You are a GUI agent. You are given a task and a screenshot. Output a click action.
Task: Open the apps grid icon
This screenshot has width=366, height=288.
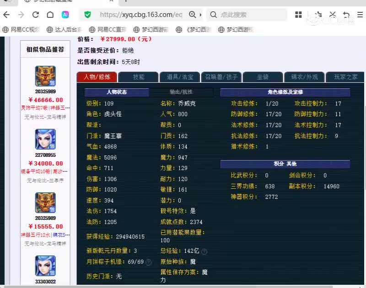click(298, 15)
